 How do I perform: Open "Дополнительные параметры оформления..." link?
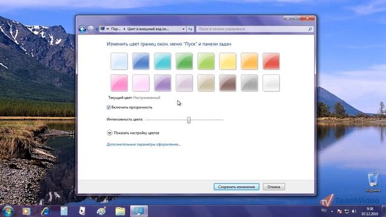(x=144, y=145)
